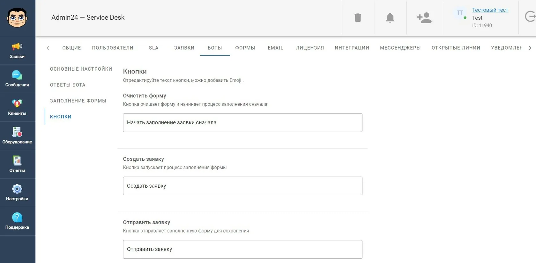The width and height of the screenshot is (536, 263).
Task: Switch to the ПОЛЬЗОВАТЕЛИ tab
Action: coord(113,48)
